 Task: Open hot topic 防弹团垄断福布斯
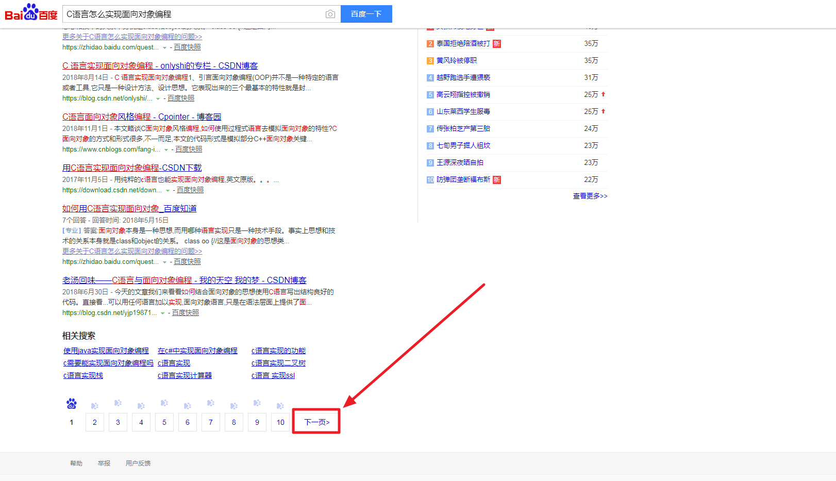[x=463, y=180]
